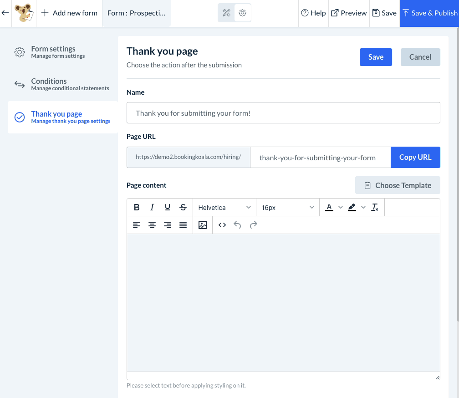Click Save & Publish
Screen dimensions: 459x398
(x=429, y=13)
